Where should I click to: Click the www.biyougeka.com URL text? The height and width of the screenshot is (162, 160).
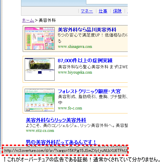point(75,72)
